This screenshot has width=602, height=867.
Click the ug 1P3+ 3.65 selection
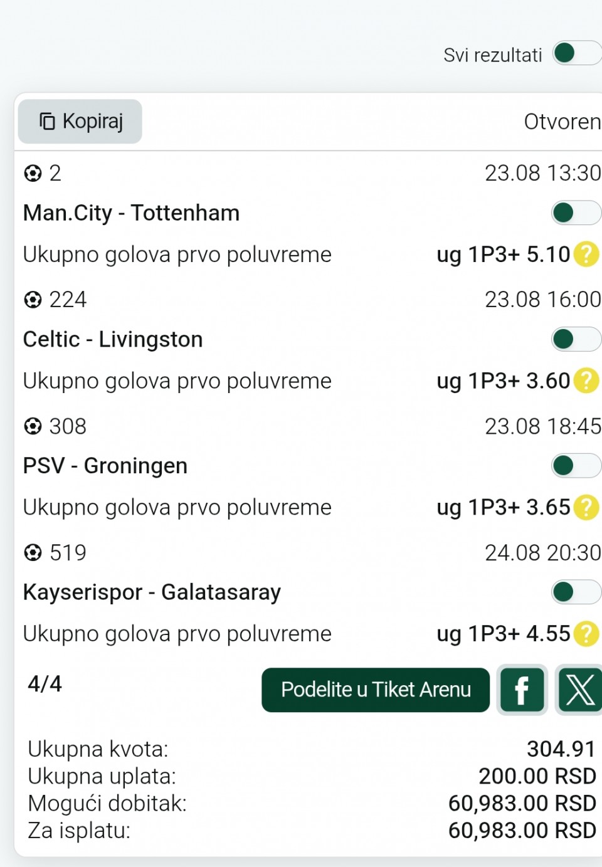point(504,507)
